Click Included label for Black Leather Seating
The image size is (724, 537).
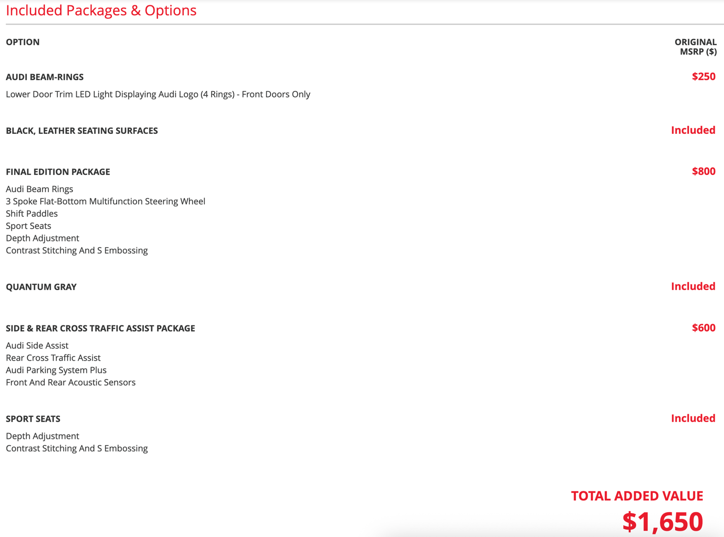[693, 130]
